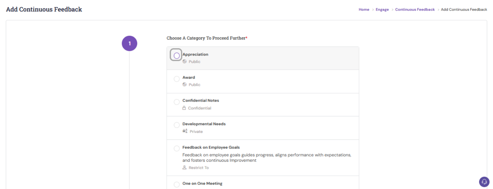Screen dimensions: 493x189
Task: Click the Confidential Notes title text
Action: tap(201, 100)
